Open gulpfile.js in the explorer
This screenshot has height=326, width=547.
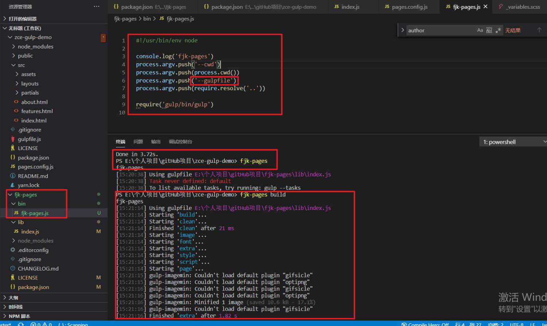click(29, 139)
